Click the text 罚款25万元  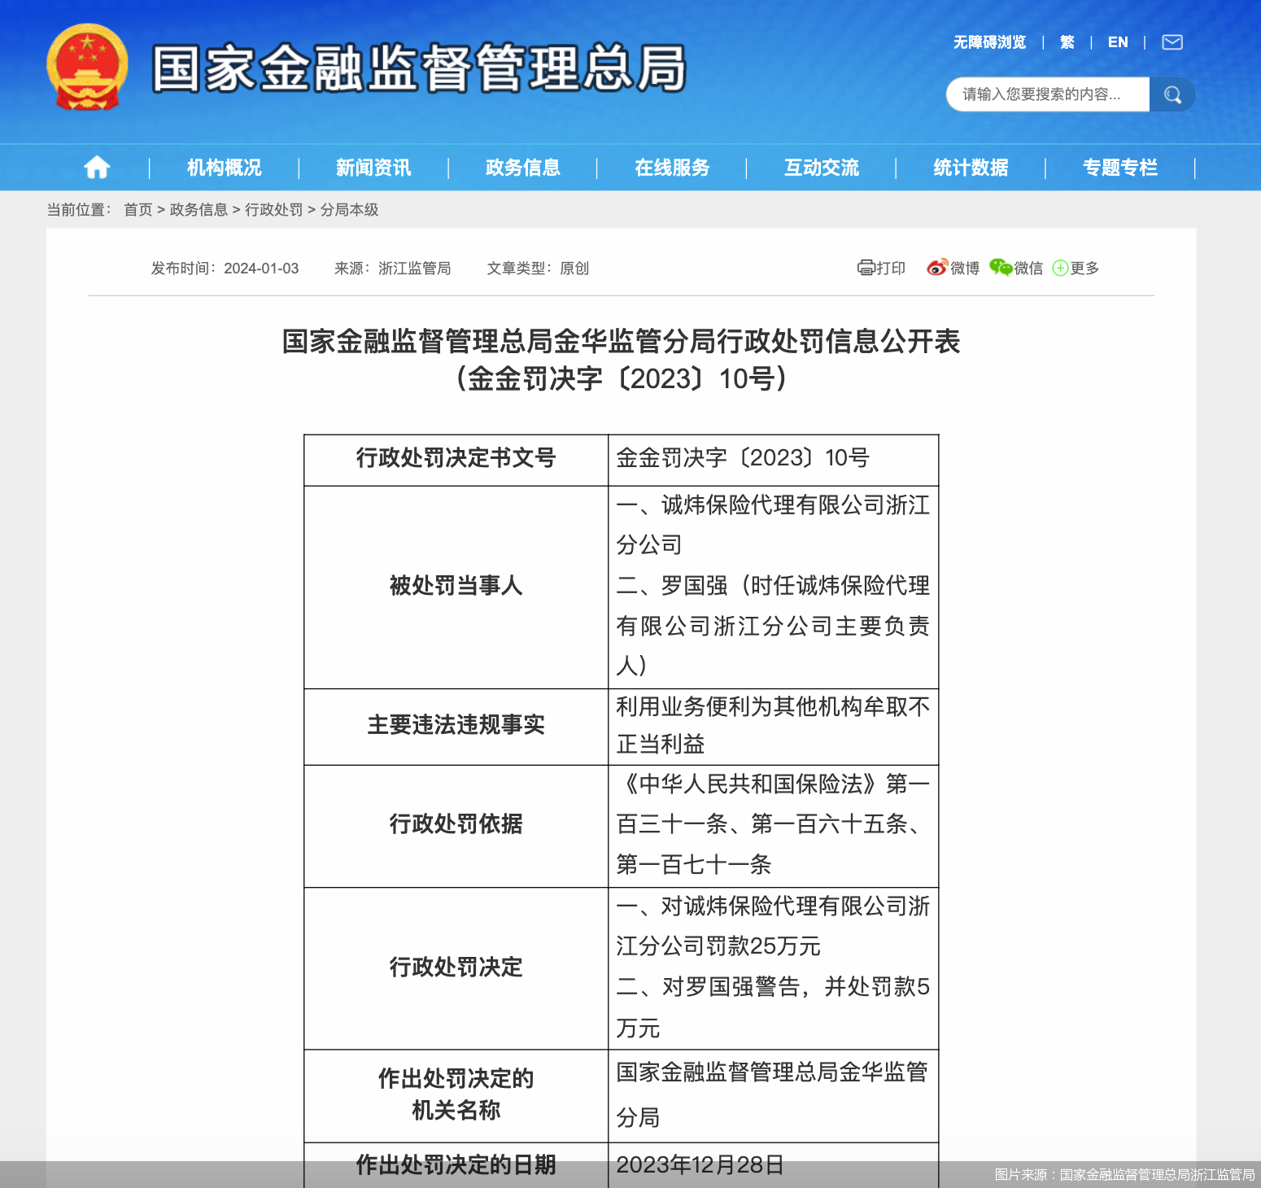pos(763,946)
